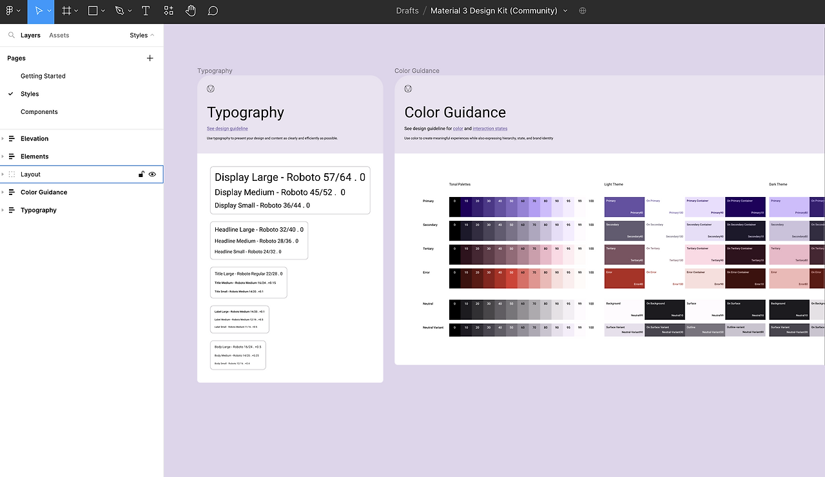Click the globe icon beside the file title
This screenshot has width=825, height=477.
pyautogui.click(x=583, y=11)
